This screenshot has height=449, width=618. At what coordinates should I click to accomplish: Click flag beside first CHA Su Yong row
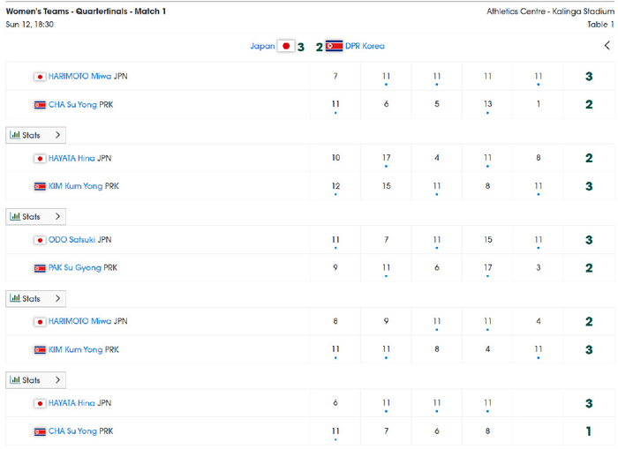pyautogui.click(x=40, y=104)
